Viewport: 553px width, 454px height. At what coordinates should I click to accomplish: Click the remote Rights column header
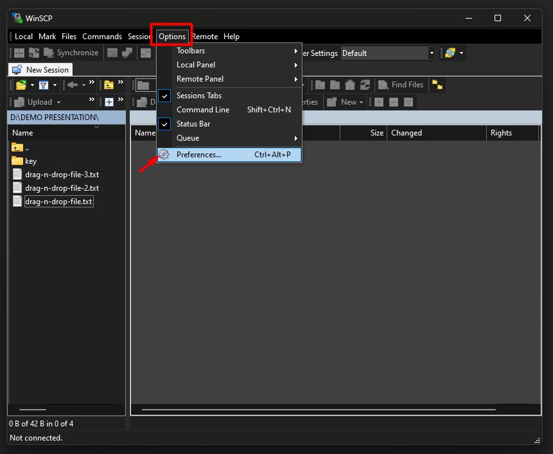click(x=513, y=133)
